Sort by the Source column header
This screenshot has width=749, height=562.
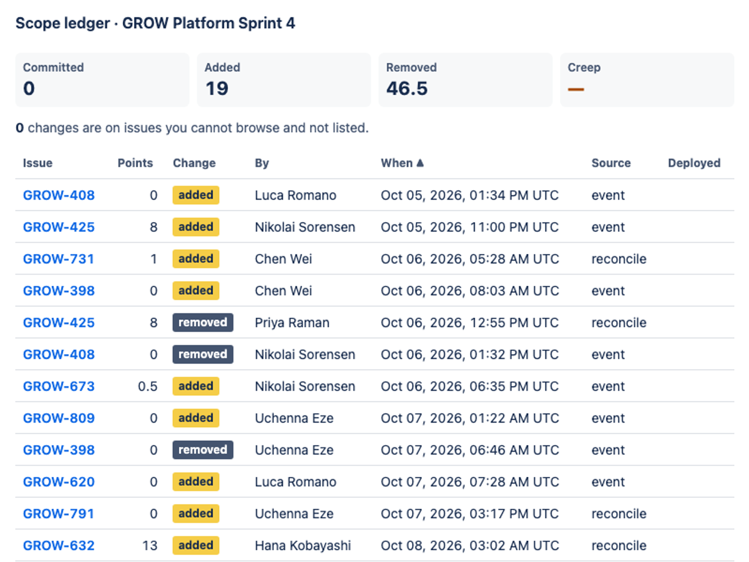click(x=611, y=163)
